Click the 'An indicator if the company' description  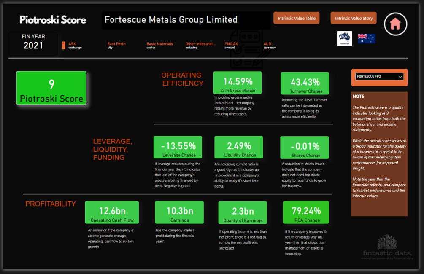[x=111, y=239]
